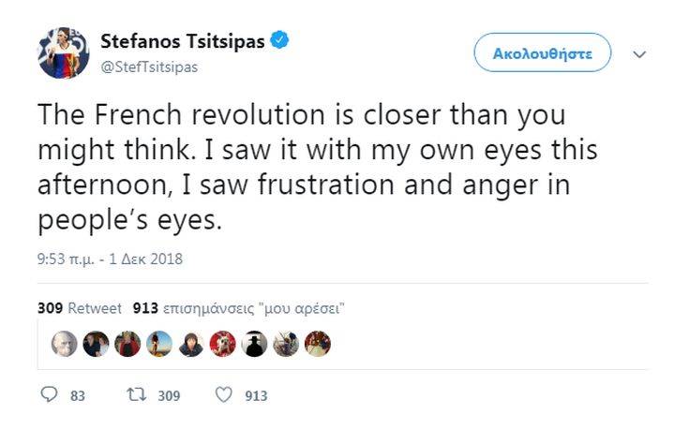Click the blue verified badge
The image size is (689, 429).
279,40
